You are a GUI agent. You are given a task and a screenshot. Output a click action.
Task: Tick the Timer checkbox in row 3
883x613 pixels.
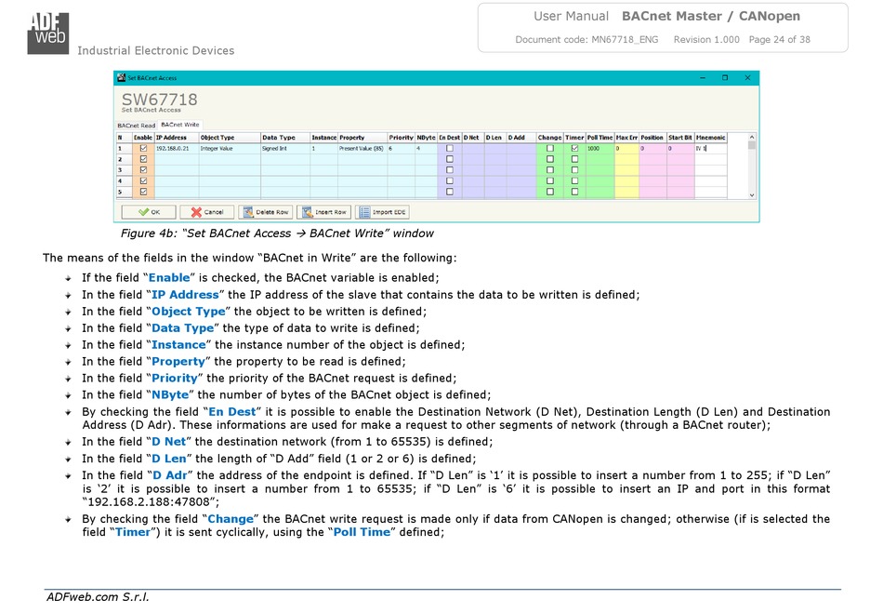coord(574,169)
